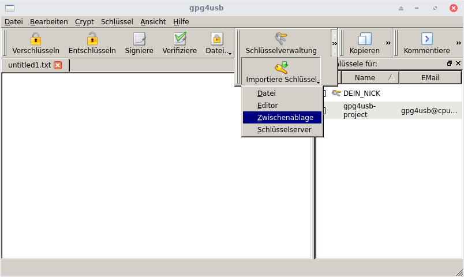
Task: Click the main toolbar drag handle
Action: pyautogui.click(x=4, y=43)
